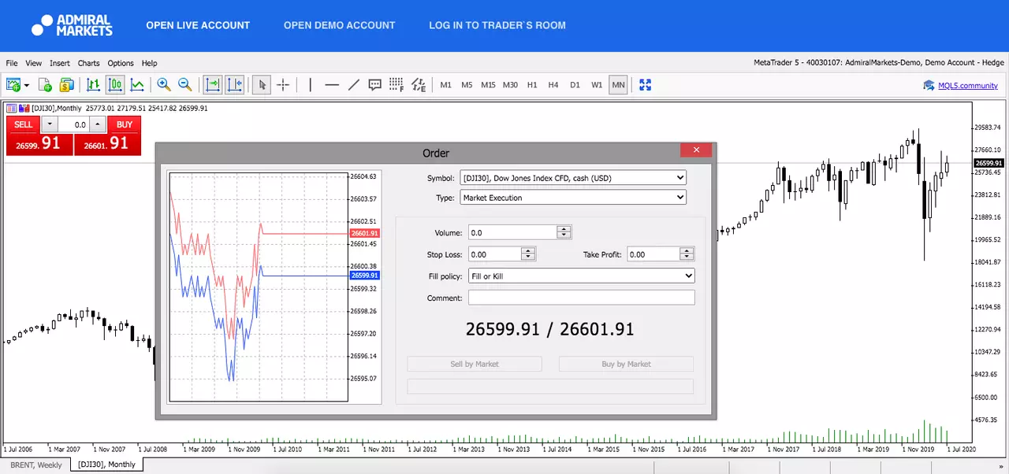
Task: Set timeframe to H1
Action: click(532, 85)
